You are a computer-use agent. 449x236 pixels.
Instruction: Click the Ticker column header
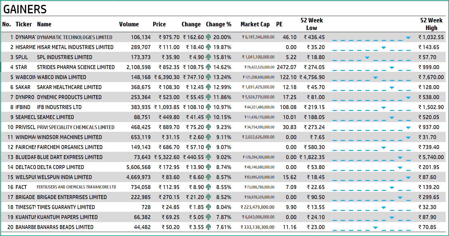[24, 24]
